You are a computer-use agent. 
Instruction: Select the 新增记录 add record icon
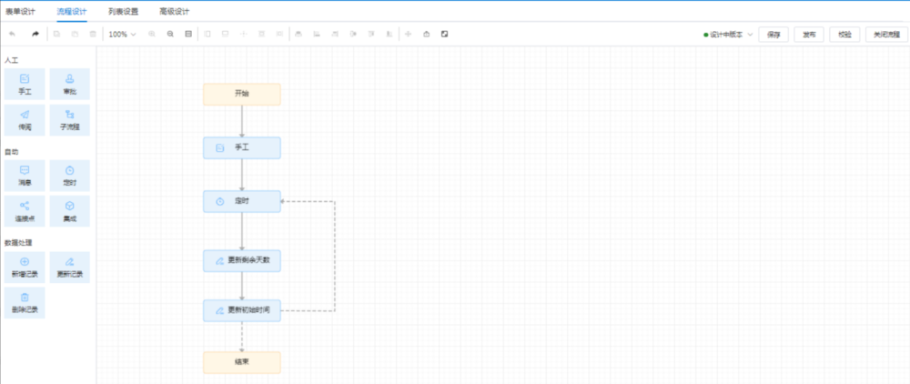[25, 262]
